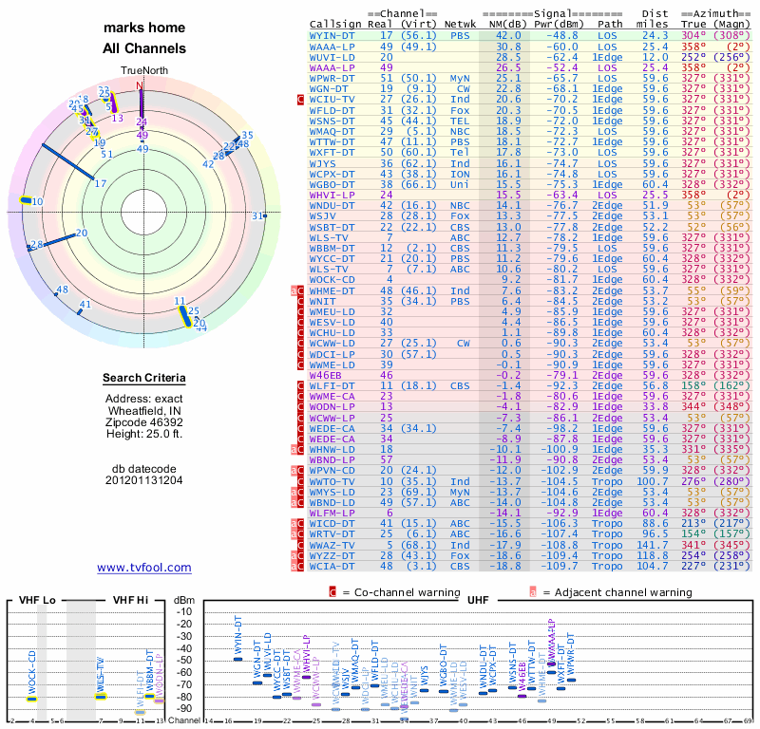
Task: Click the co-channel icon next to WWME-CA
Action: tap(300, 397)
